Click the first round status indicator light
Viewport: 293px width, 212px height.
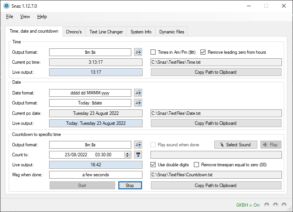click(x=267, y=205)
